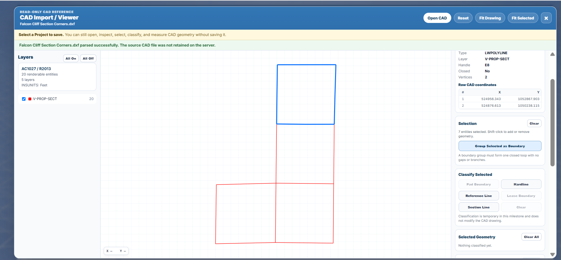The image size is (561, 260).
Task: Click the scrollbar up arrow in right panel
Action: point(552,54)
